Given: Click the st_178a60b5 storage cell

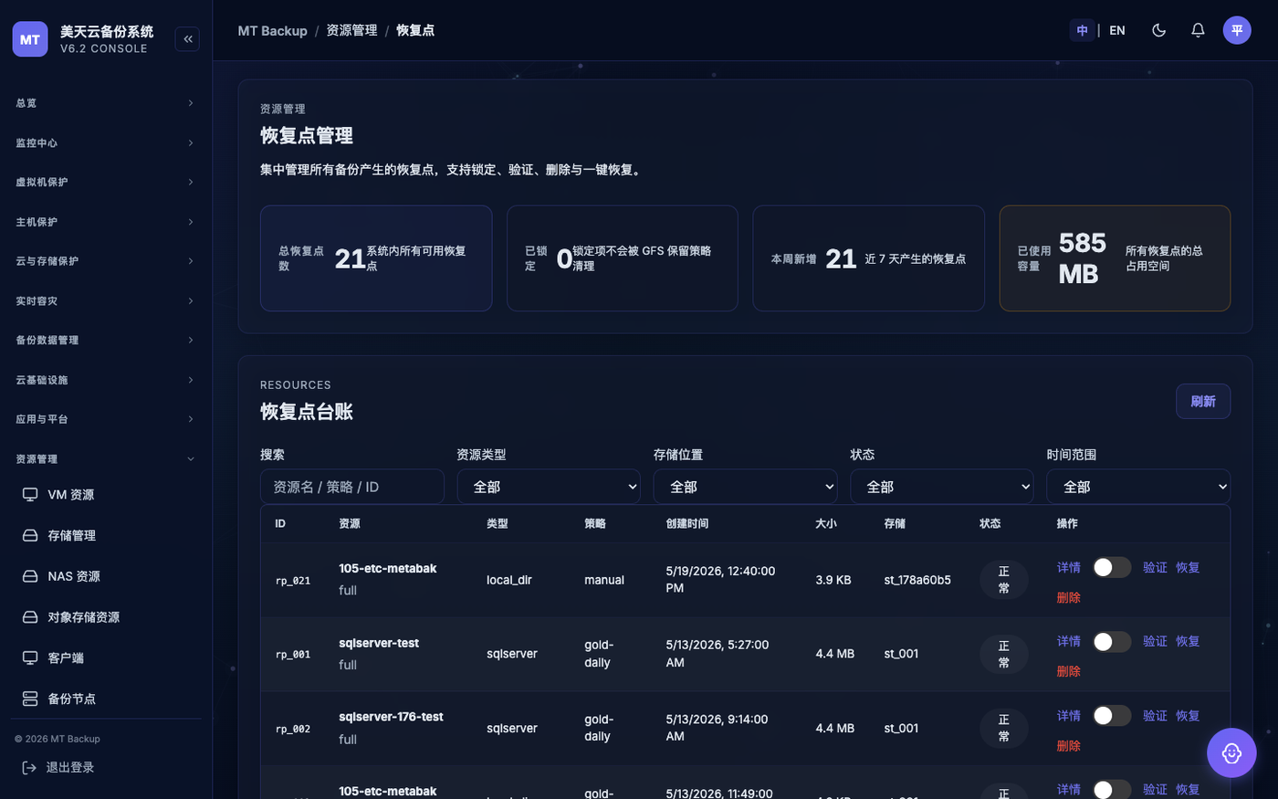Looking at the screenshot, I should tap(917, 580).
